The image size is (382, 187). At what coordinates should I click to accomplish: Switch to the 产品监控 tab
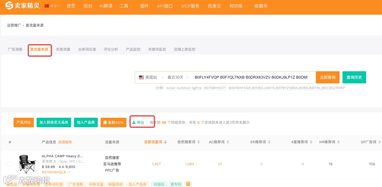[x=133, y=49]
